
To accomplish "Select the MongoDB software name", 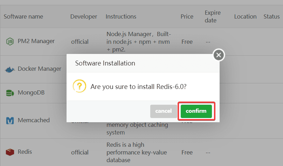I will point(31,93).
